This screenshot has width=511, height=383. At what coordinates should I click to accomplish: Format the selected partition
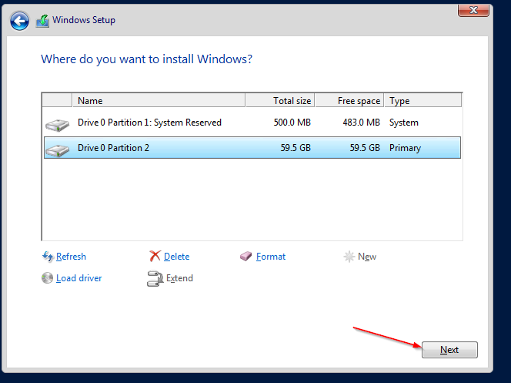271,257
